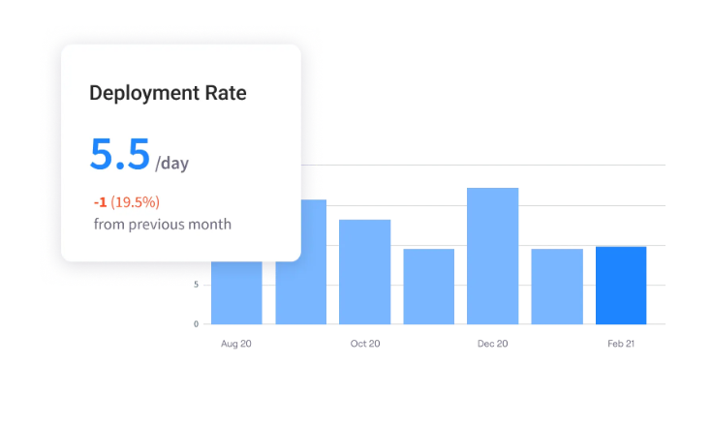Click the highlighted Feb 21 bar
The width and height of the screenshot is (712, 424).
coord(621,286)
